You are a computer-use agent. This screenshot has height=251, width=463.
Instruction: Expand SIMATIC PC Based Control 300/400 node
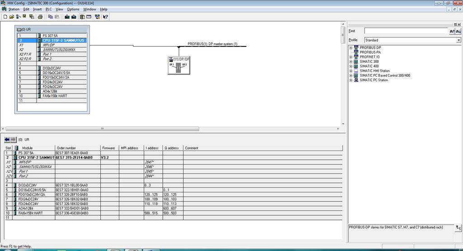coord(351,75)
